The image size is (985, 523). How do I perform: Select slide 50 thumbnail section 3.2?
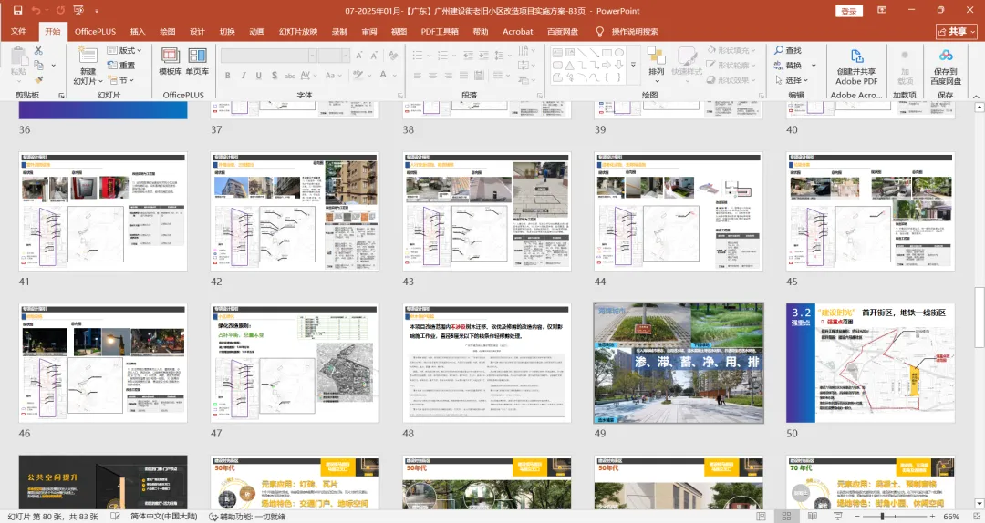tap(870, 363)
